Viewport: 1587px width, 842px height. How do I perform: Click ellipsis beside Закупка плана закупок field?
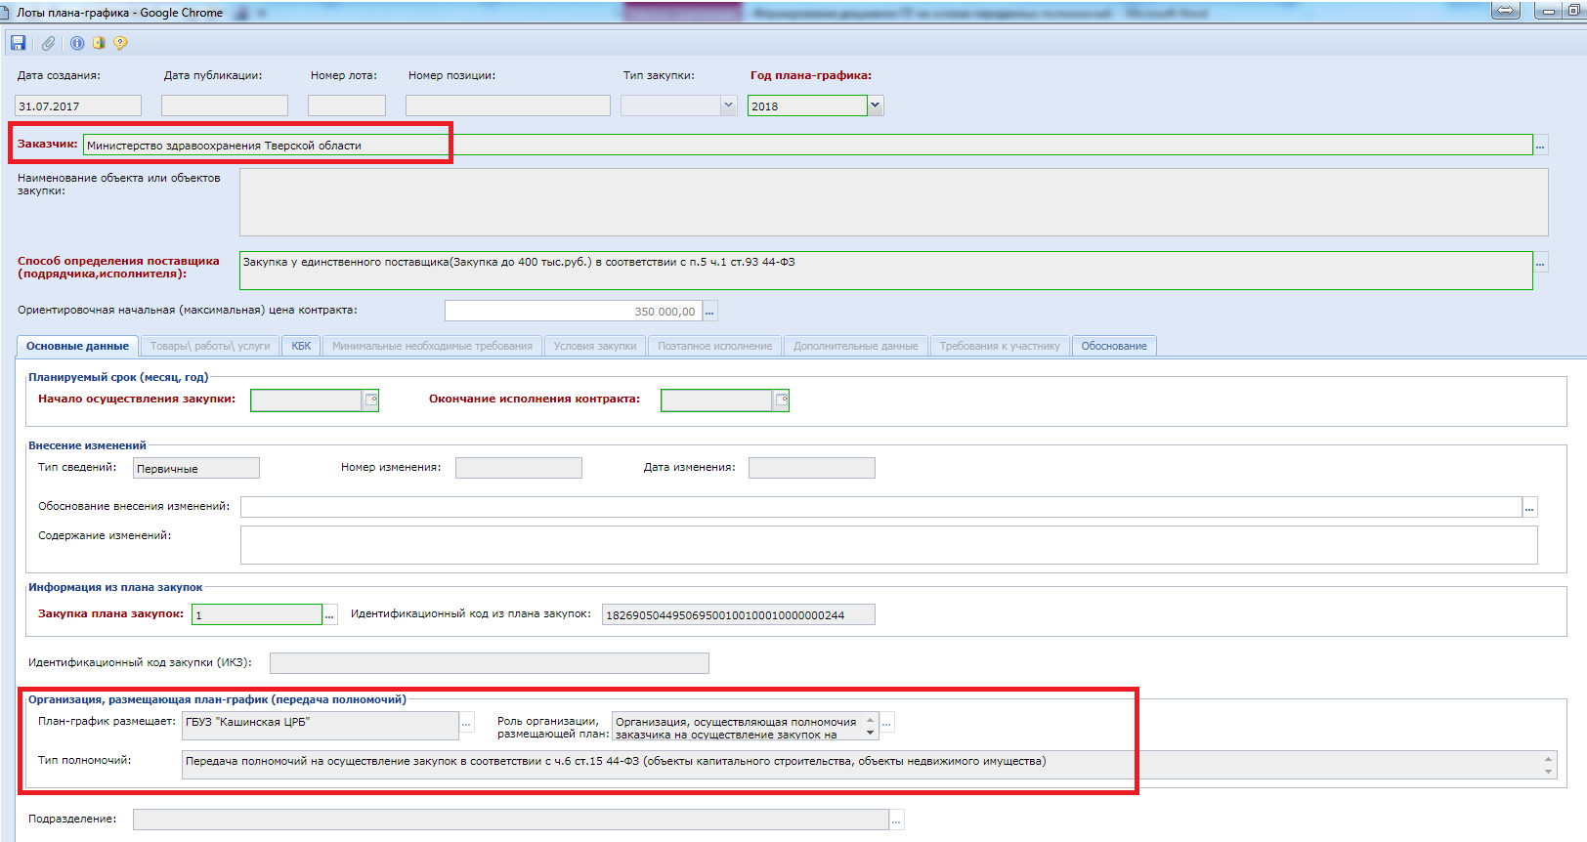[x=330, y=615]
